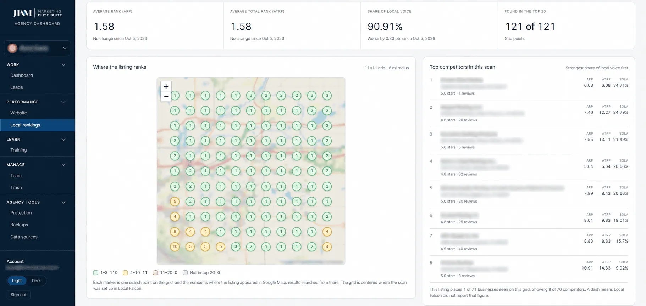Screen dimensions: 646x306
Task: Select the map marker showing rank 6
Action: (x=175, y=232)
